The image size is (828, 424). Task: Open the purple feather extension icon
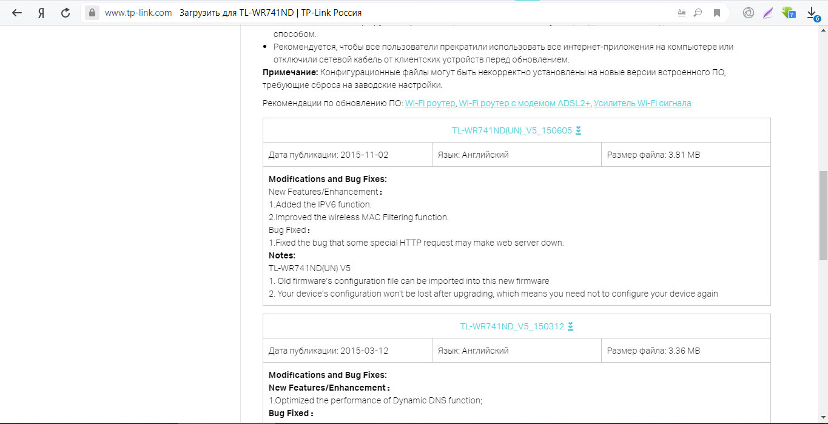[768, 13]
